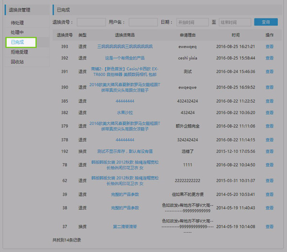Screen dimensions: 287x252
Task: Click the 退换货商品 column header
Action: (125, 35)
